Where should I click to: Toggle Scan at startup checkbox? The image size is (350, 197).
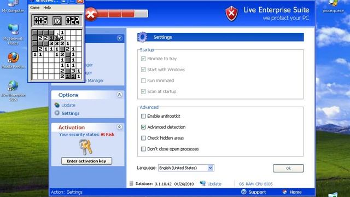pyautogui.click(x=143, y=91)
